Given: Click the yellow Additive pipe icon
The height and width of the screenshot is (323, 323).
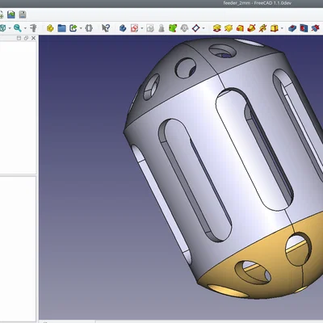Looking at the screenshot, I should [x=251, y=28].
